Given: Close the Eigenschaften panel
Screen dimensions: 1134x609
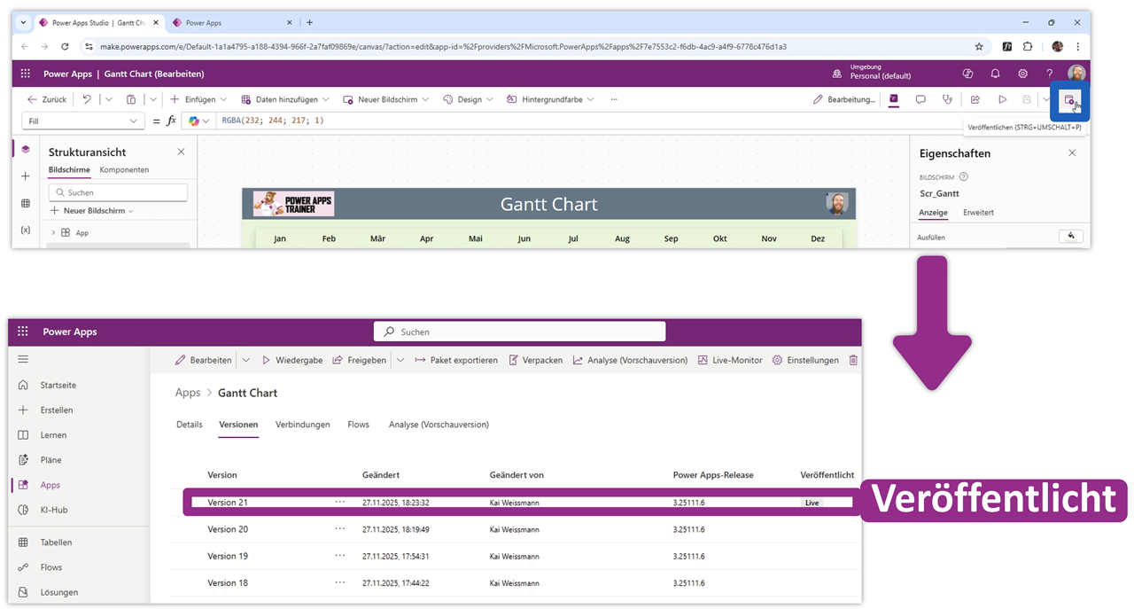Looking at the screenshot, I should (1072, 152).
